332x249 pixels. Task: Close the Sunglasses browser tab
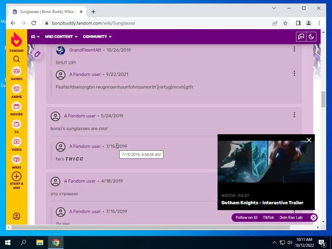[81, 12]
